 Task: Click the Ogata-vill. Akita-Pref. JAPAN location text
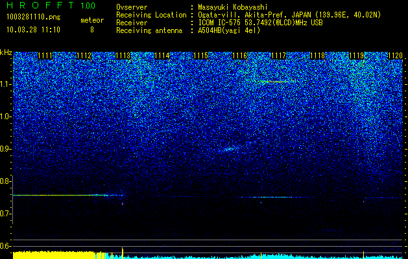pos(289,15)
